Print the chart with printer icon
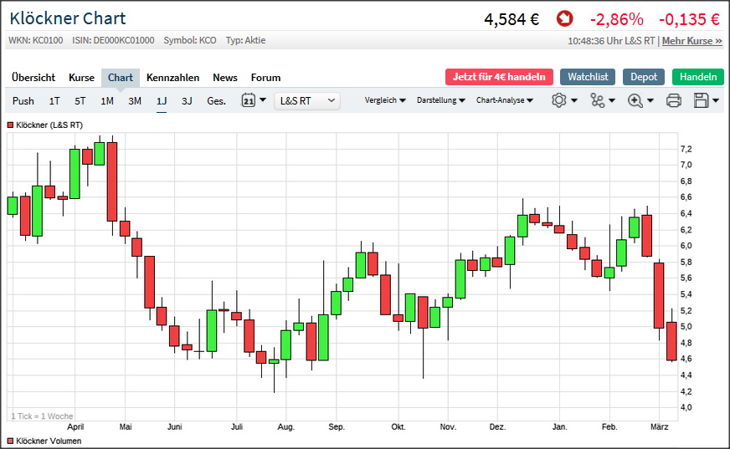Image resolution: width=730 pixels, height=449 pixels. coord(674,100)
